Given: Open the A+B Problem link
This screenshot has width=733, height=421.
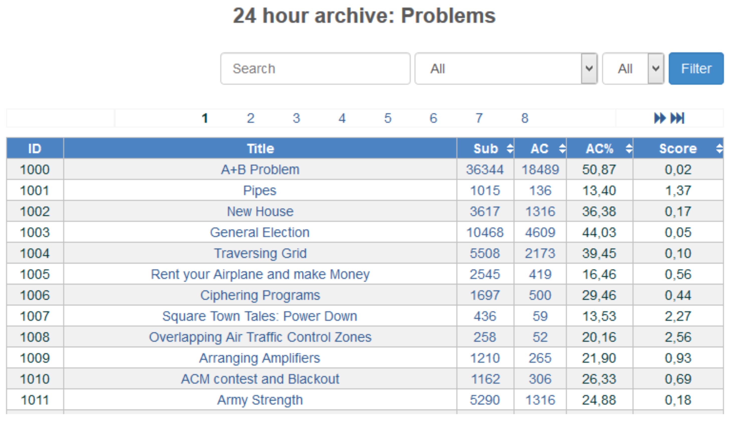Looking at the screenshot, I should [x=260, y=169].
